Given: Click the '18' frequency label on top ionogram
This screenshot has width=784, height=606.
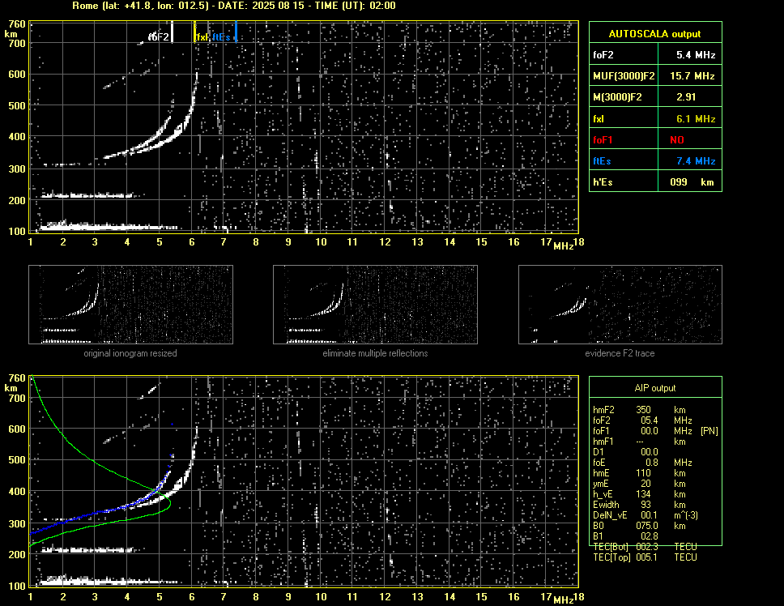Looking at the screenshot, I should (x=578, y=242).
